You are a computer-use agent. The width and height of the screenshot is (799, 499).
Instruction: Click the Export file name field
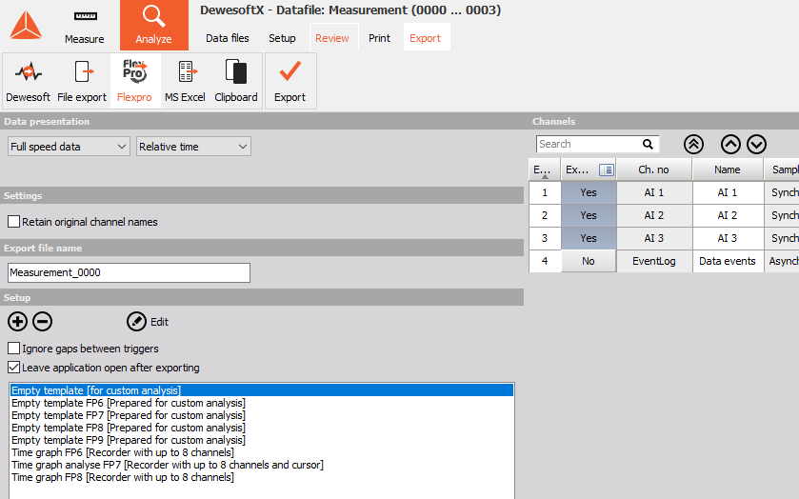(x=129, y=272)
